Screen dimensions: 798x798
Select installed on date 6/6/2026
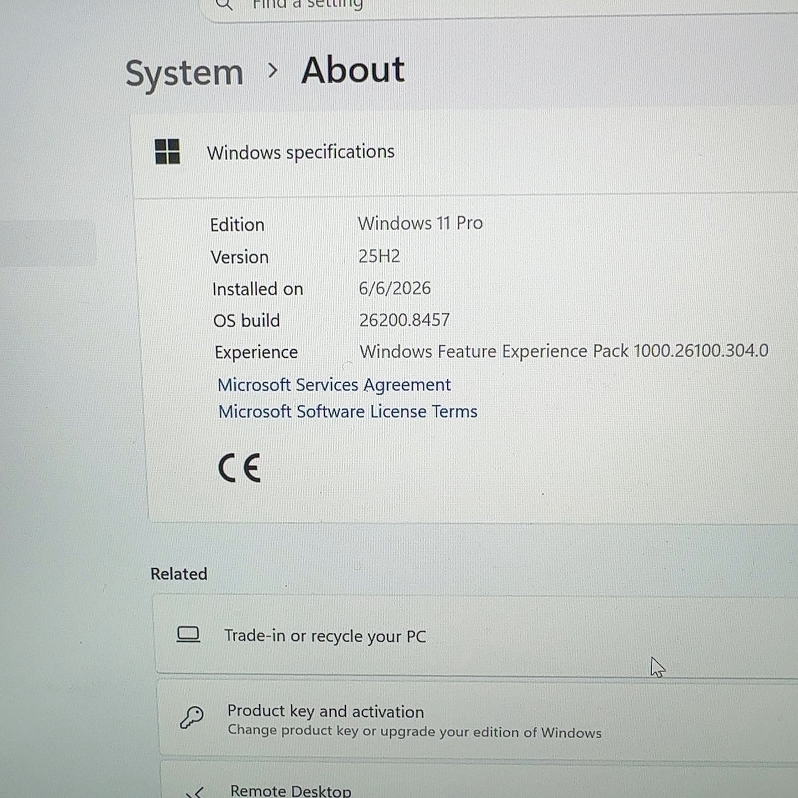tap(394, 288)
